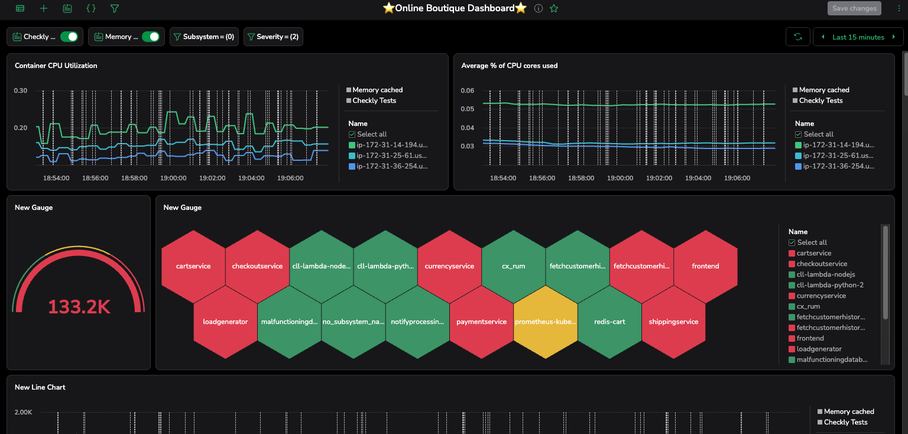
Task: Toggle off the Checkly annotation switch
Action: point(69,37)
